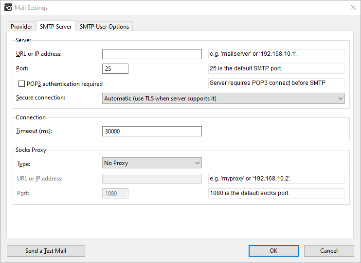Select the SMTP Server tab

(56, 26)
